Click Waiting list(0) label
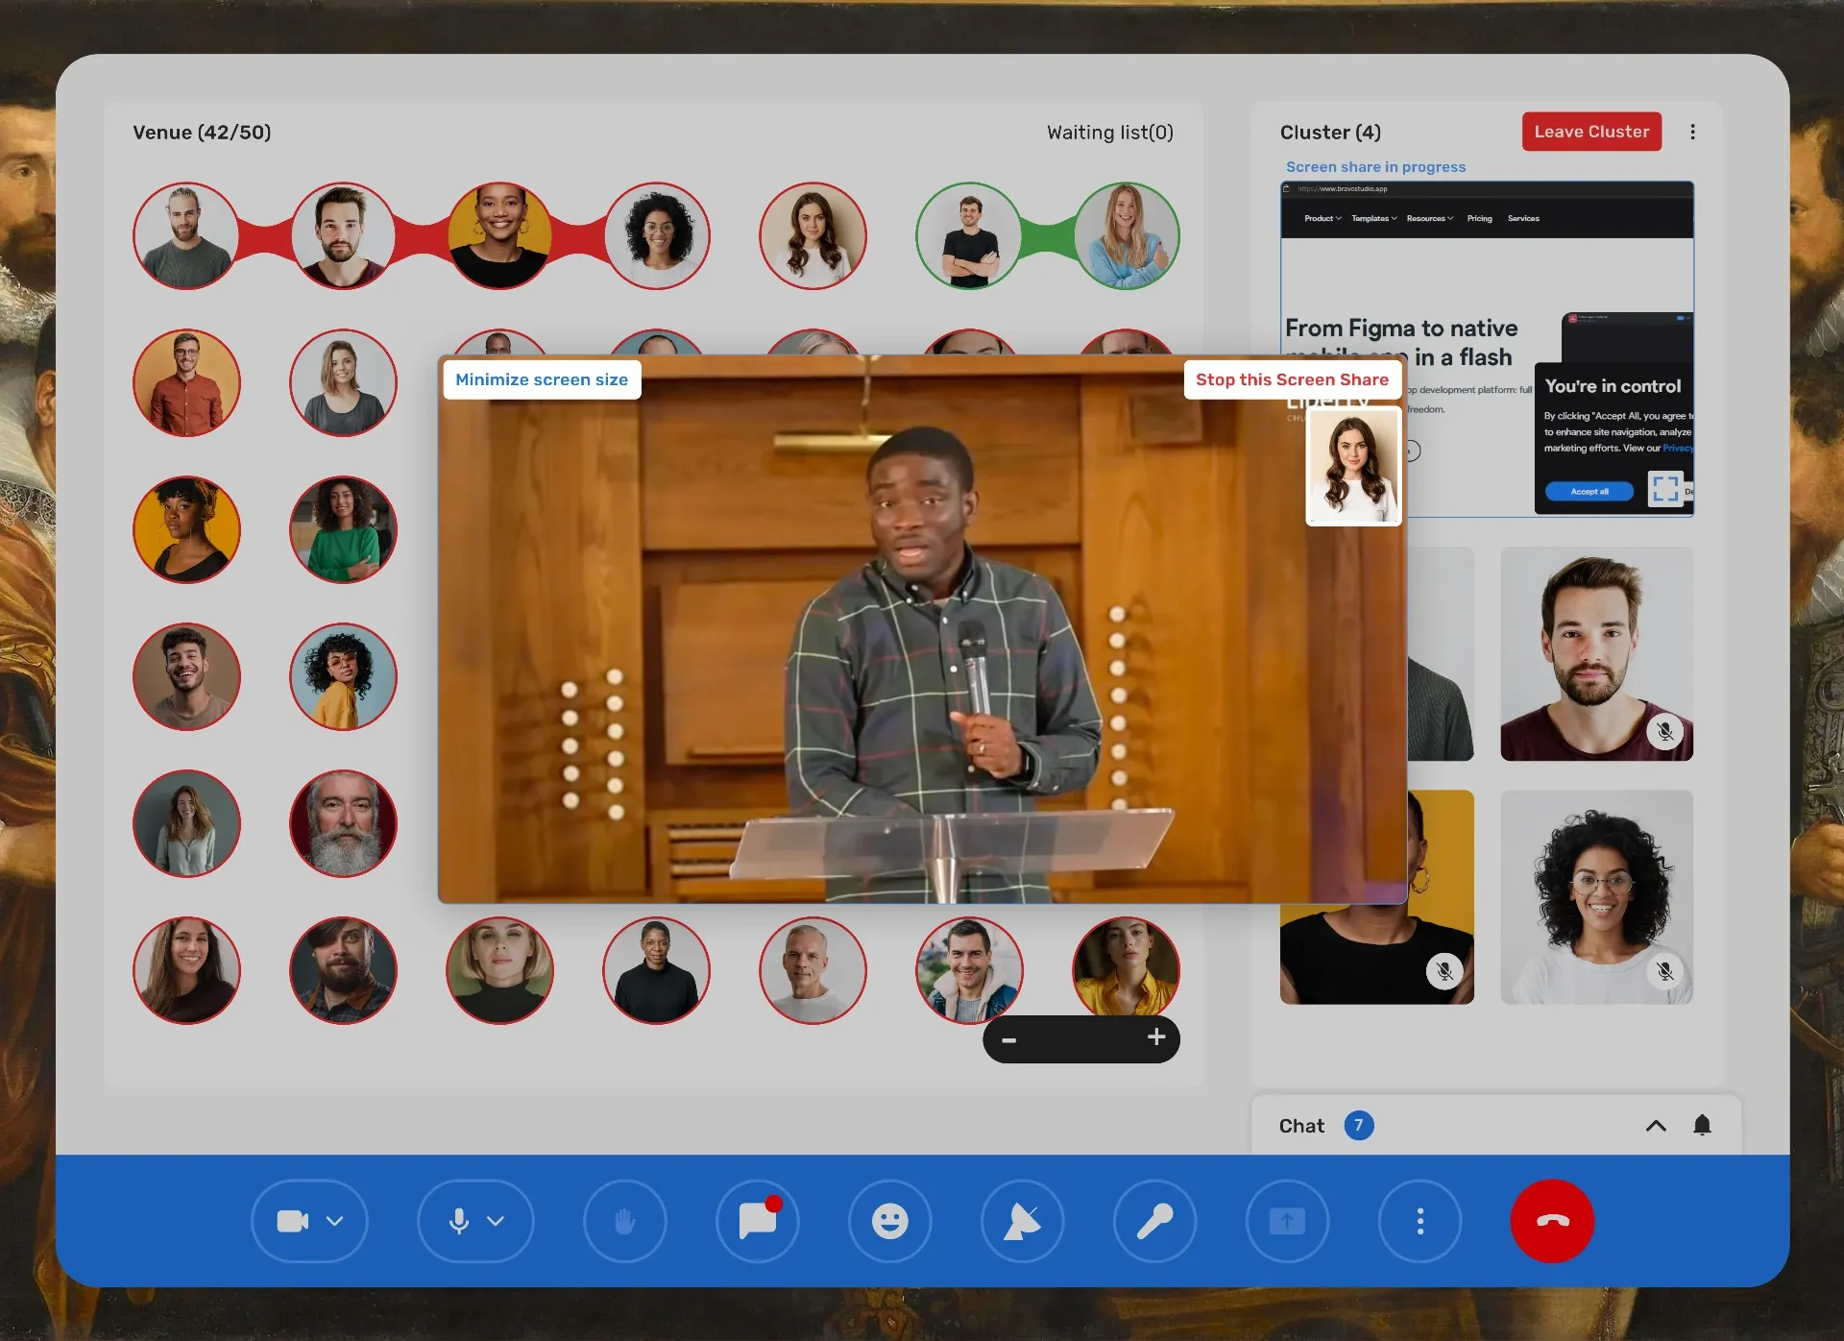Image resolution: width=1844 pixels, height=1341 pixels. point(1110,133)
